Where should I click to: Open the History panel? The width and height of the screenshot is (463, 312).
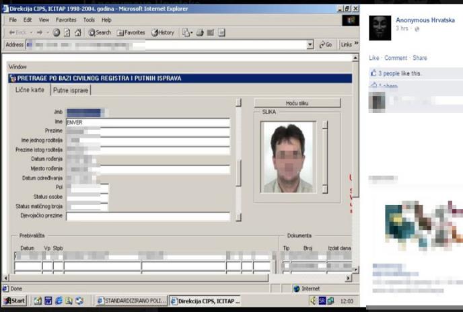pos(162,32)
